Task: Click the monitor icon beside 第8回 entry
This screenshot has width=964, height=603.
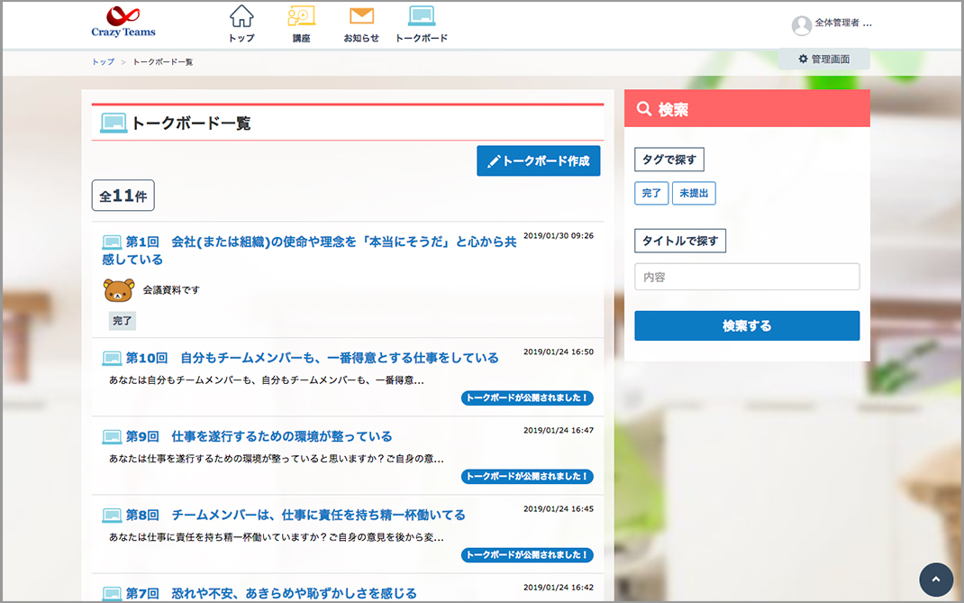Action: pos(112,515)
